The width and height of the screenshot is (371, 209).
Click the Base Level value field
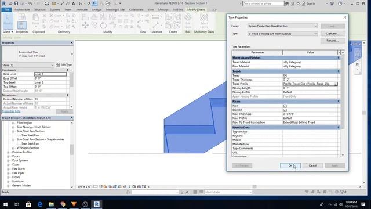(x=50, y=74)
